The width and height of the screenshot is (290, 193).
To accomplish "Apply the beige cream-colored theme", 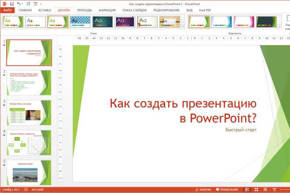I will point(147,21).
